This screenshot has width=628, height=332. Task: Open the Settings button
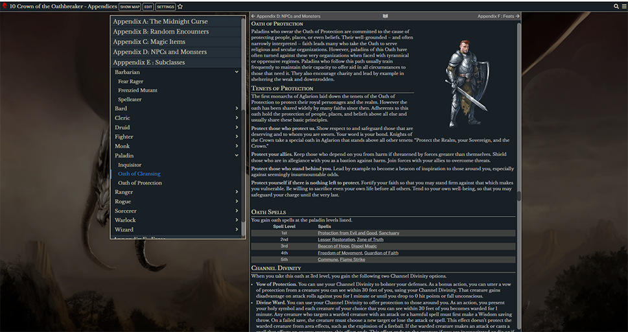pyautogui.click(x=165, y=6)
